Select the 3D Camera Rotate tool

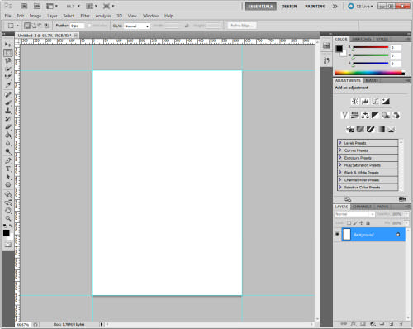click(x=8, y=203)
